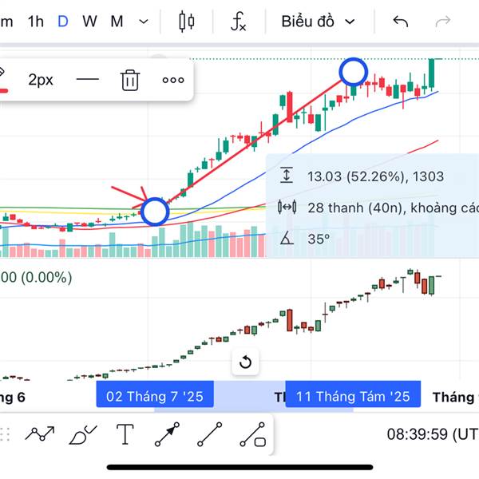
Task: Select the lower trend line handle
Action: 155,212
